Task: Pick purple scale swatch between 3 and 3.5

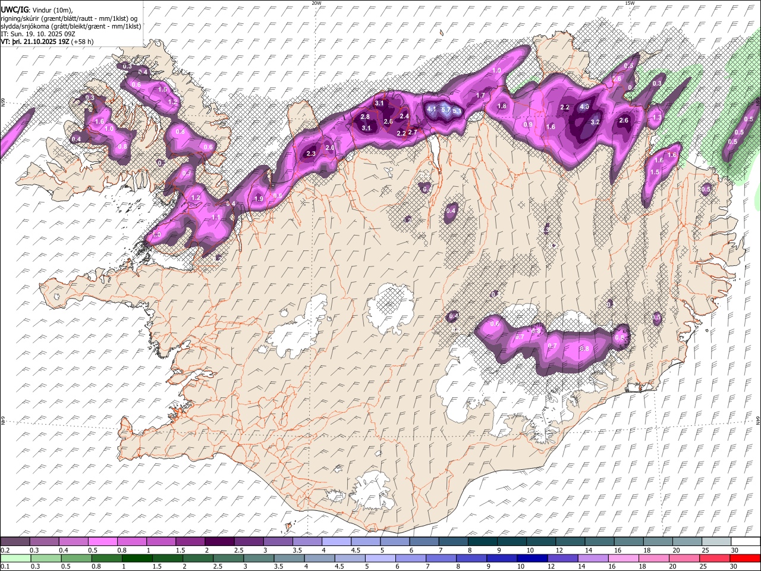Action: pos(278,541)
